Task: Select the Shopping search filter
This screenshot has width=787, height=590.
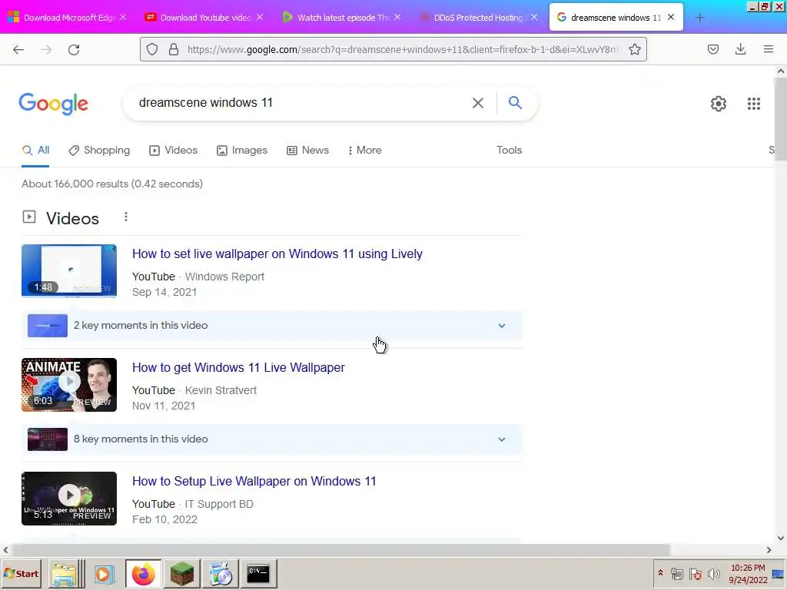Action: click(x=99, y=150)
